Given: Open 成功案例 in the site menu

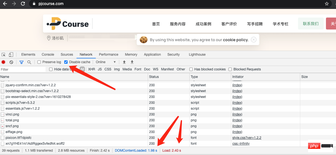Looking at the screenshot, I should click(203, 24).
